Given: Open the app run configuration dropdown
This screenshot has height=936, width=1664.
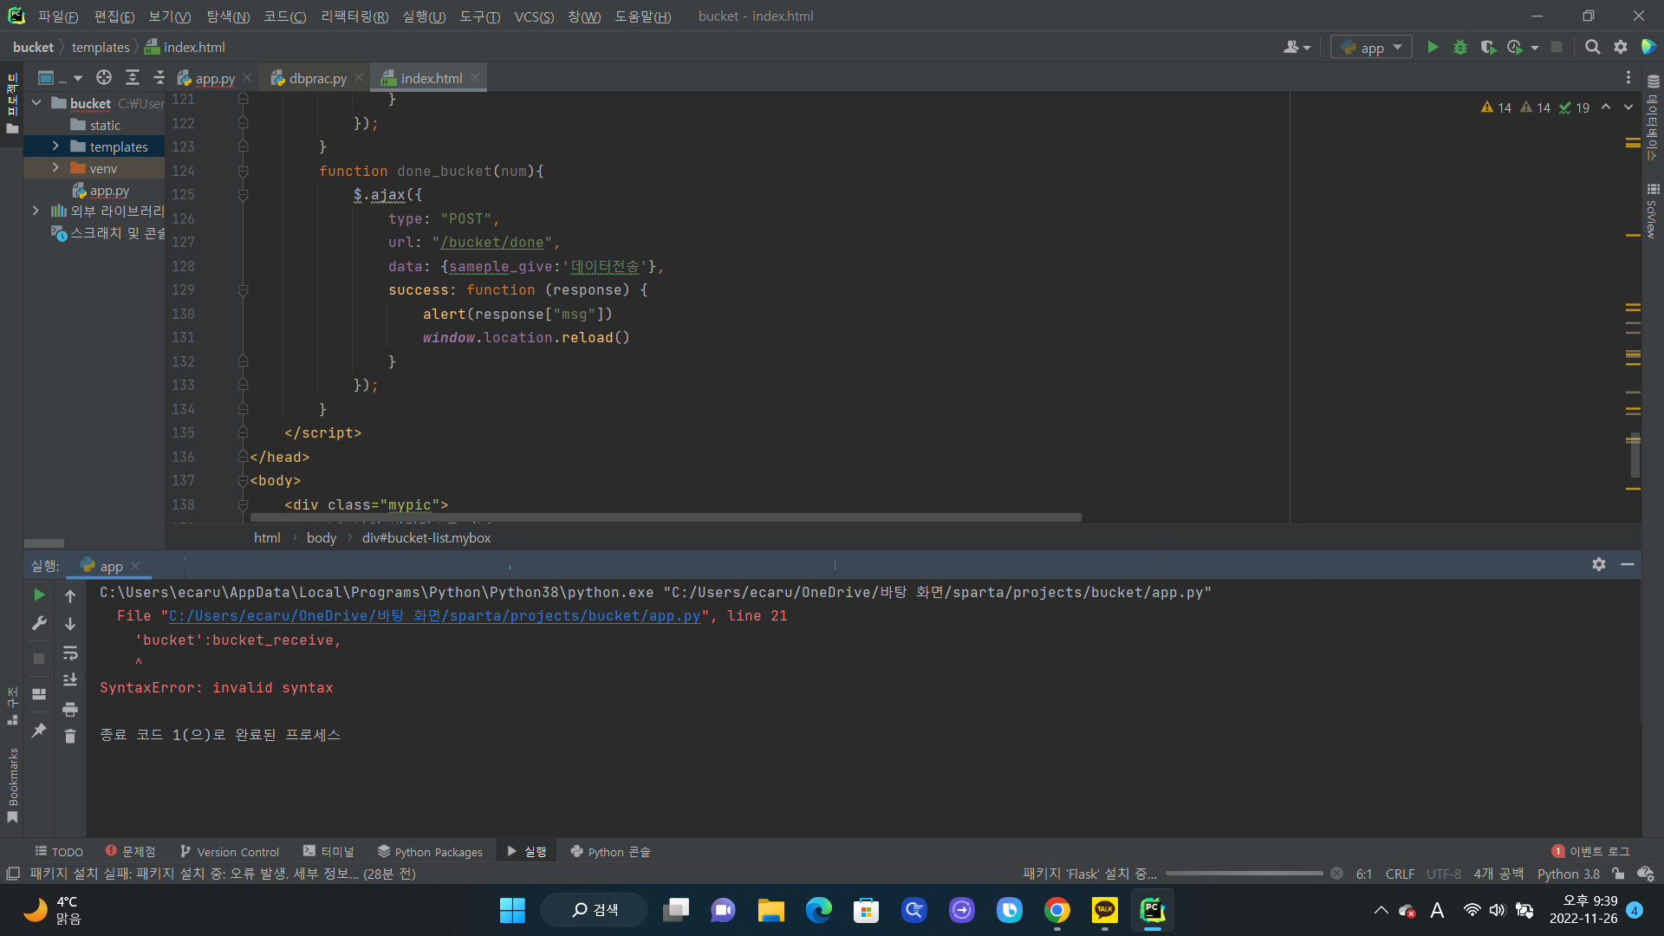Looking at the screenshot, I should point(1371,48).
